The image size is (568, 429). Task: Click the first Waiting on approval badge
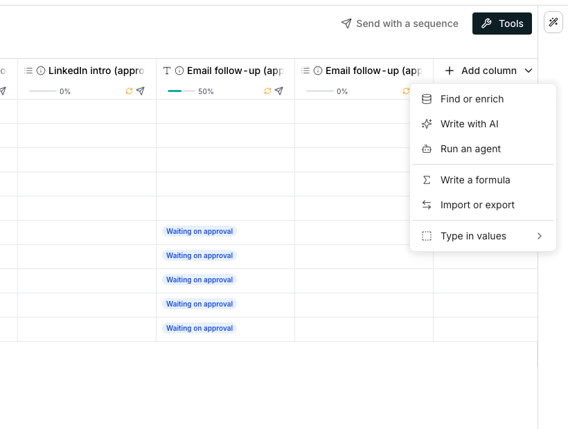click(199, 231)
